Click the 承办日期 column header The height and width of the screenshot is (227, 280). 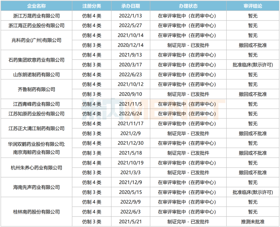click(x=130, y=6)
